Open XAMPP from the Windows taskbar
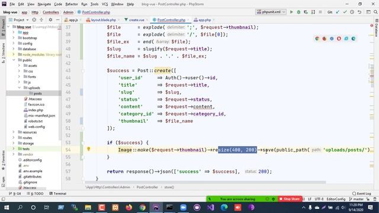Image resolution: width=379 pixels, height=213 pixels. [115, 208]
